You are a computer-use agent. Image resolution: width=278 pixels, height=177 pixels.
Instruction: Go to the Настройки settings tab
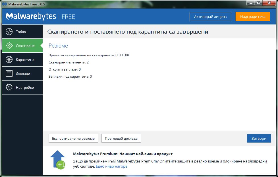(x=22, y=87)
